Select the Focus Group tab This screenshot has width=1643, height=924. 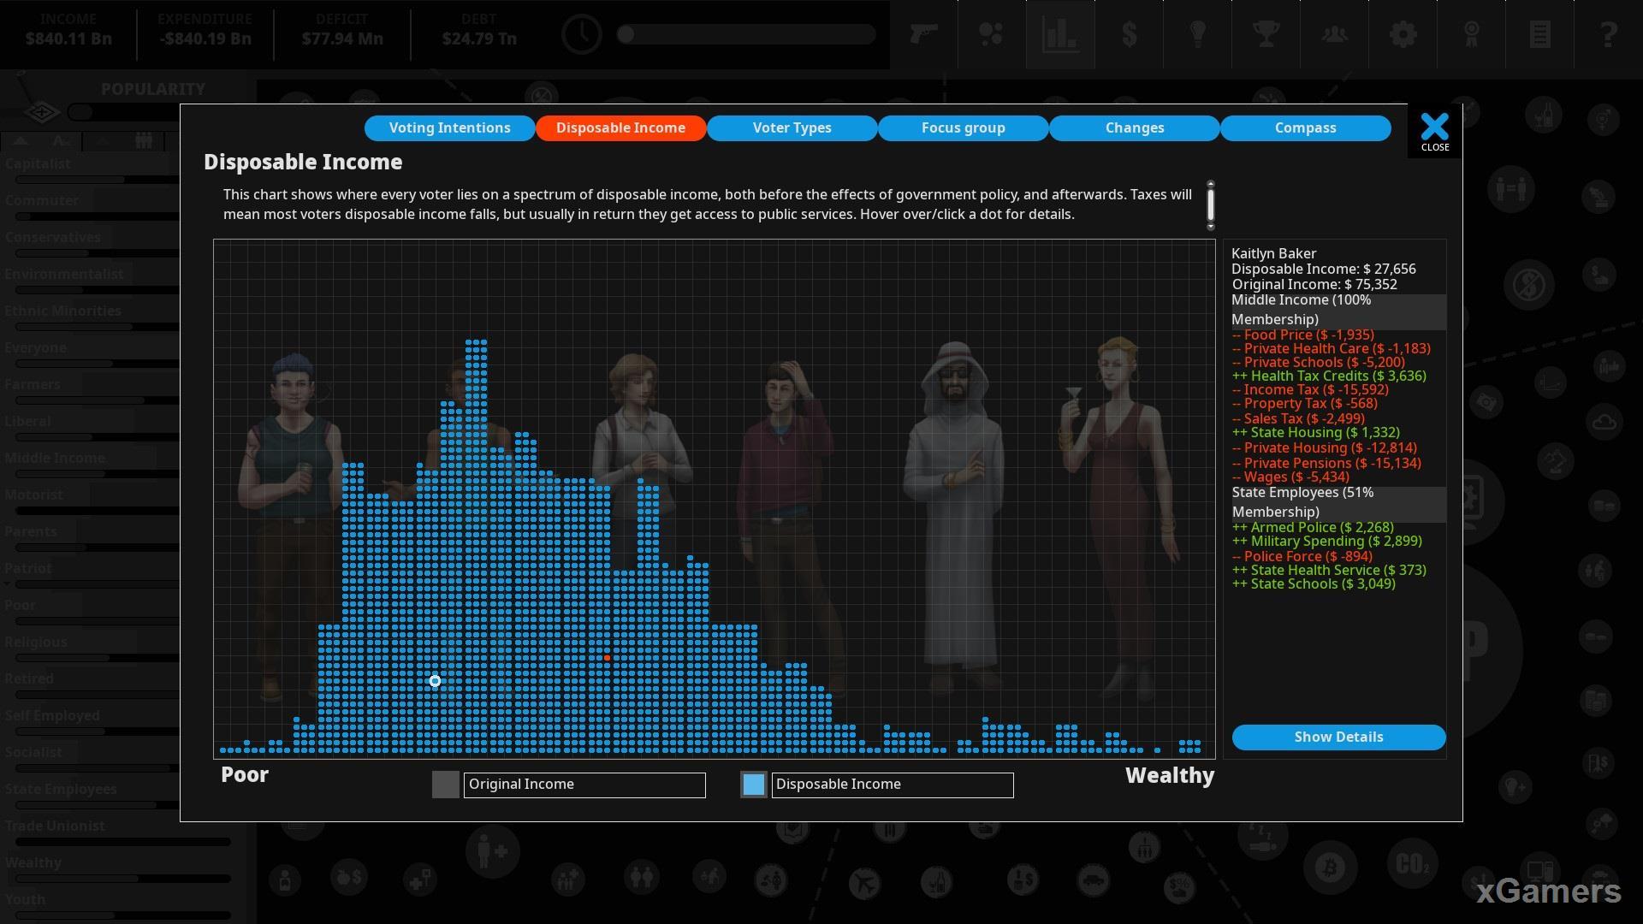pos(963,127)
